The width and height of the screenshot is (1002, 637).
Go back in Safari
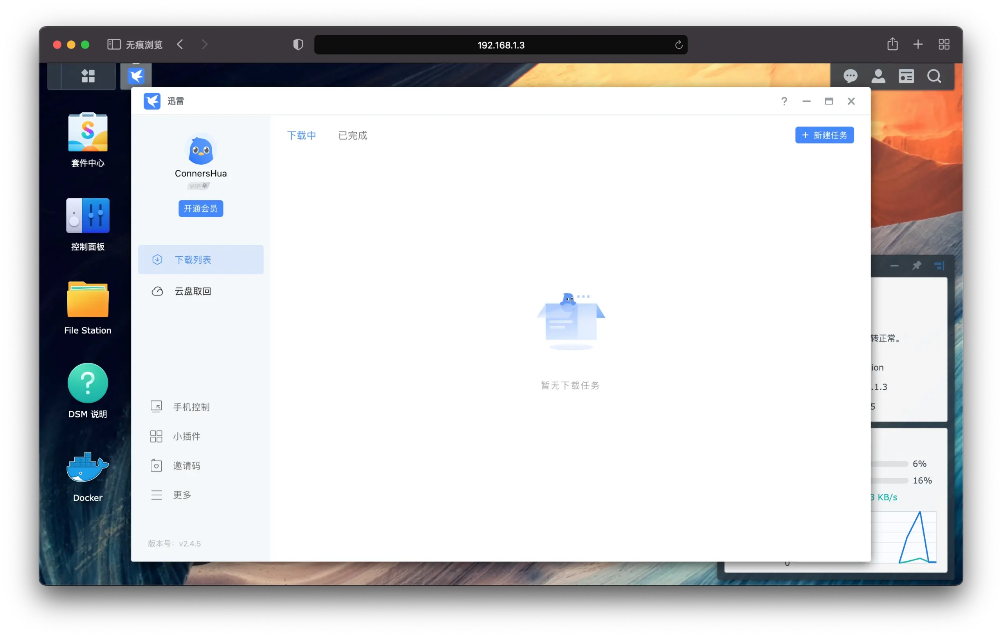point(180,45)
